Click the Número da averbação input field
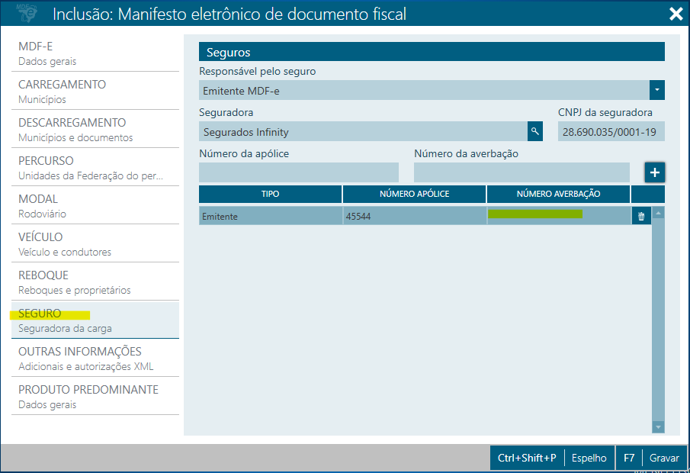Screen dimensions: 690x473 click(x=522, y=172)
